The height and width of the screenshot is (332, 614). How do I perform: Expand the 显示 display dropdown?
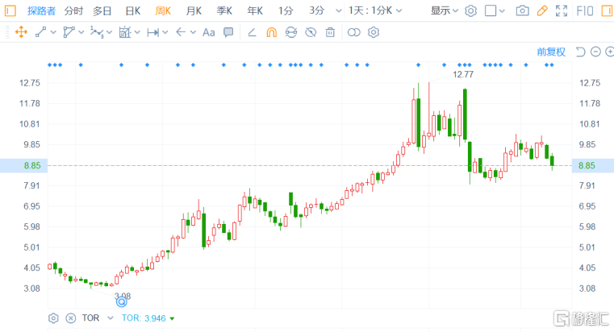tap(444, 11)
